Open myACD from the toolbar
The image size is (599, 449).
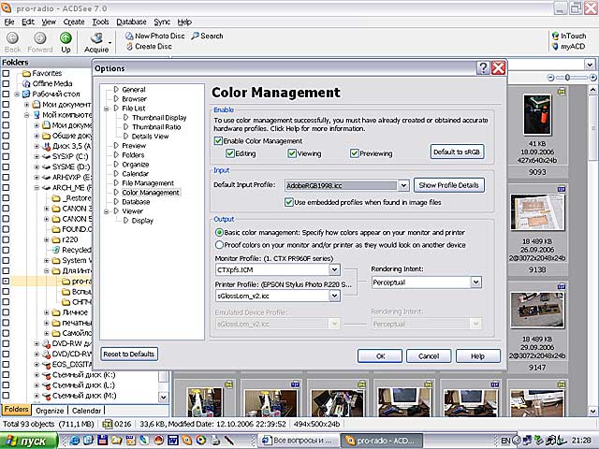[568, 47]
